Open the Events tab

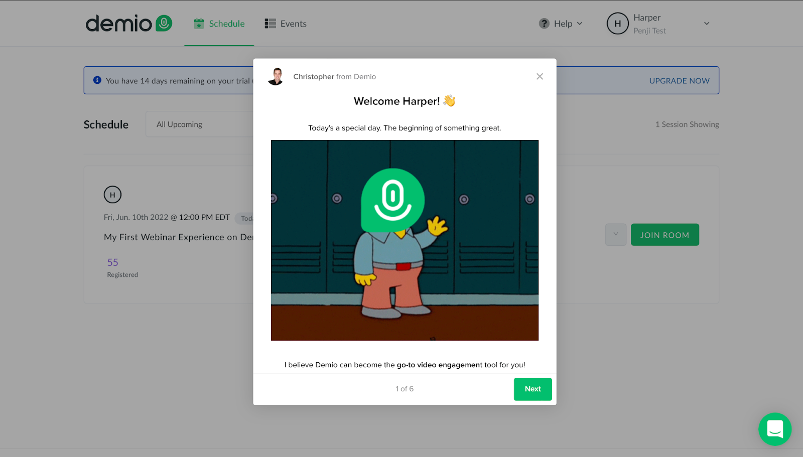[286, 24]
